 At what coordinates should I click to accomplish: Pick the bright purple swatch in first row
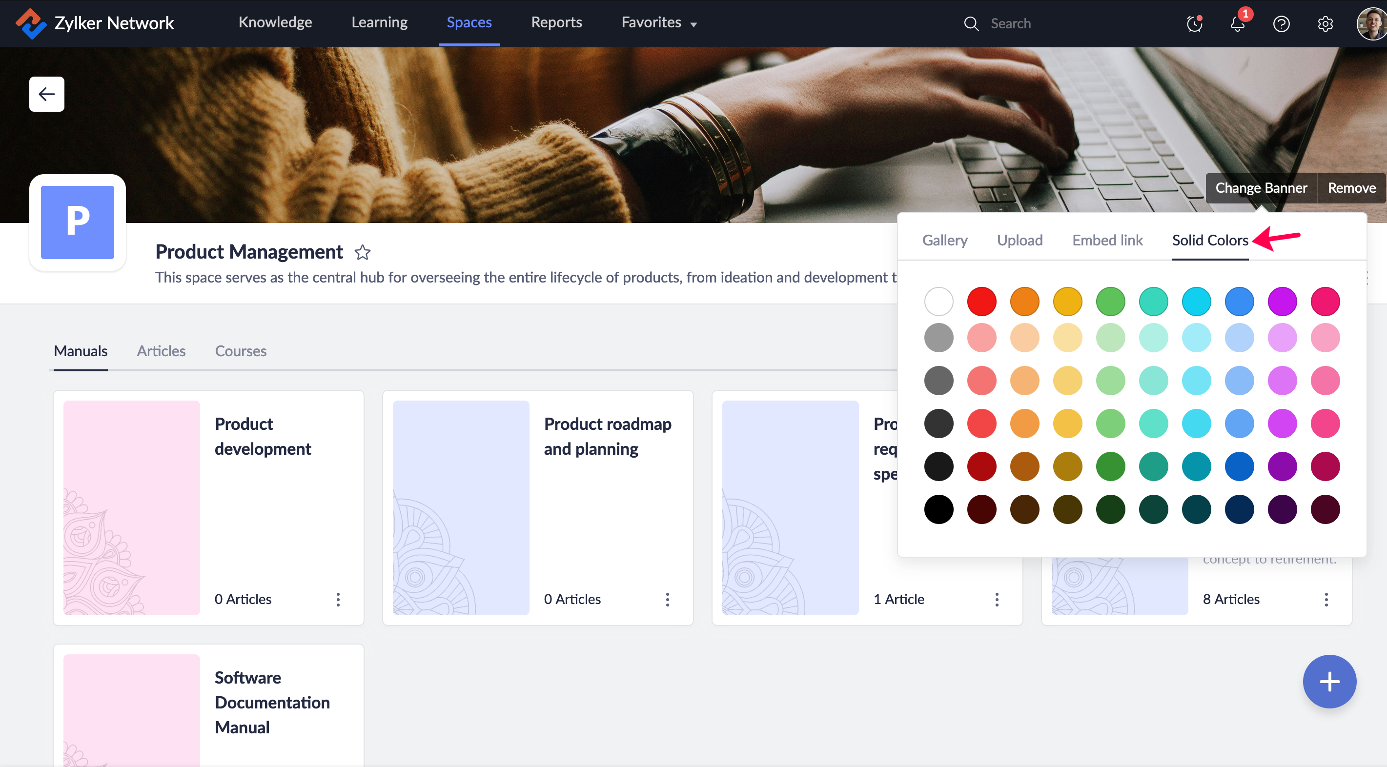click(1282, 302)
